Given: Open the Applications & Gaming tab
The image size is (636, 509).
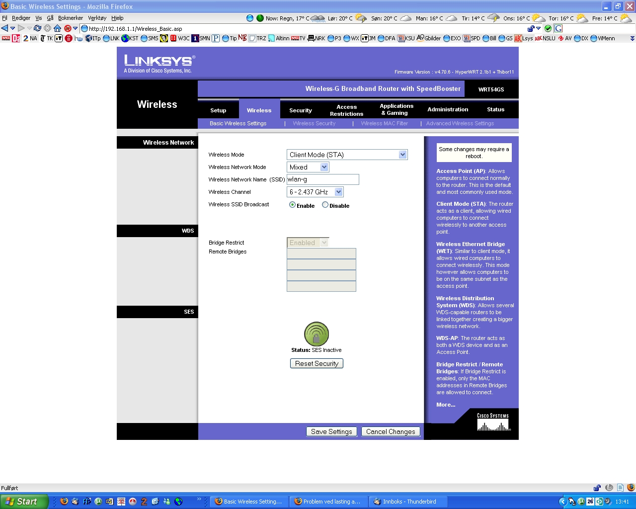Looking at the screenshot, I should pyautogui.click(x=397, y=109).
